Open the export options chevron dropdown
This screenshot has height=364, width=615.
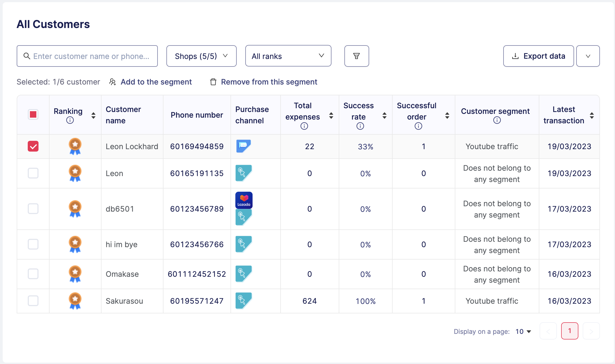click(x=588, y=56)
